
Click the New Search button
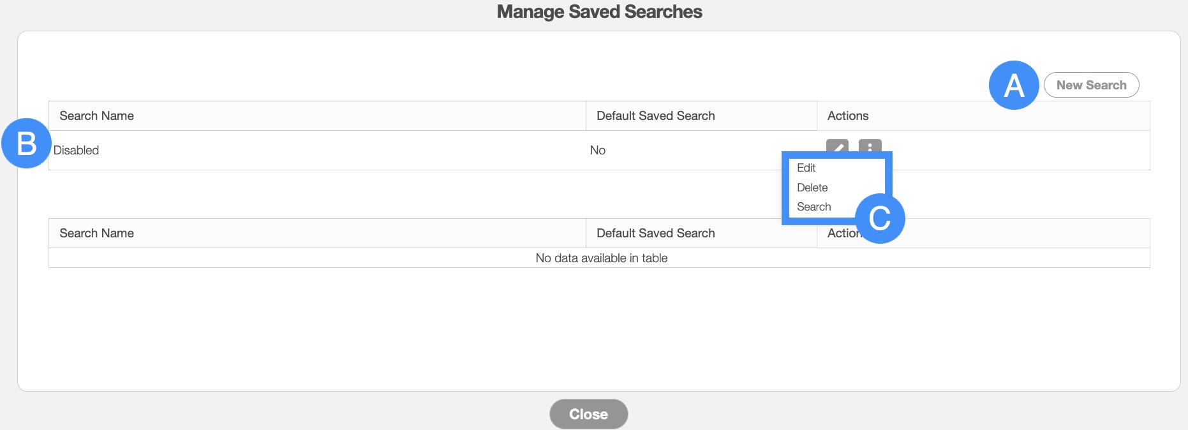[x=1091, y=85]
